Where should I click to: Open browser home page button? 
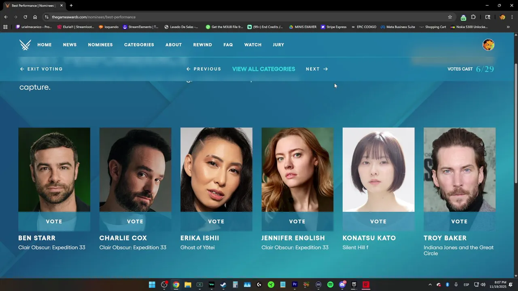pos(35,17)
